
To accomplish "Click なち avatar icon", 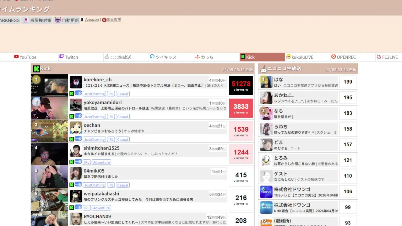I will click(x=266, y=113).
